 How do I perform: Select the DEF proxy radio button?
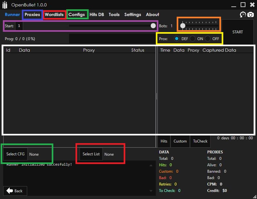point(176,39)
